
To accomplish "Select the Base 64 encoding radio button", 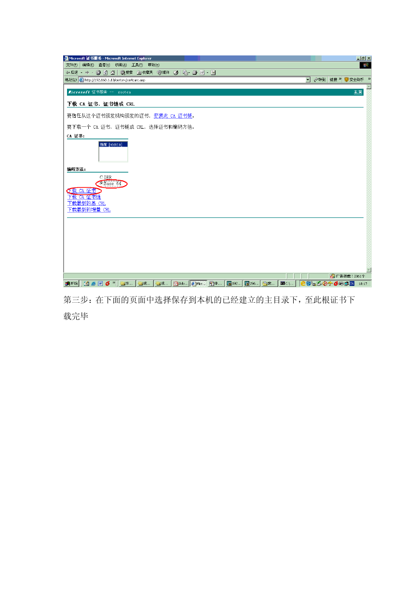I will (x=101, y=184).
